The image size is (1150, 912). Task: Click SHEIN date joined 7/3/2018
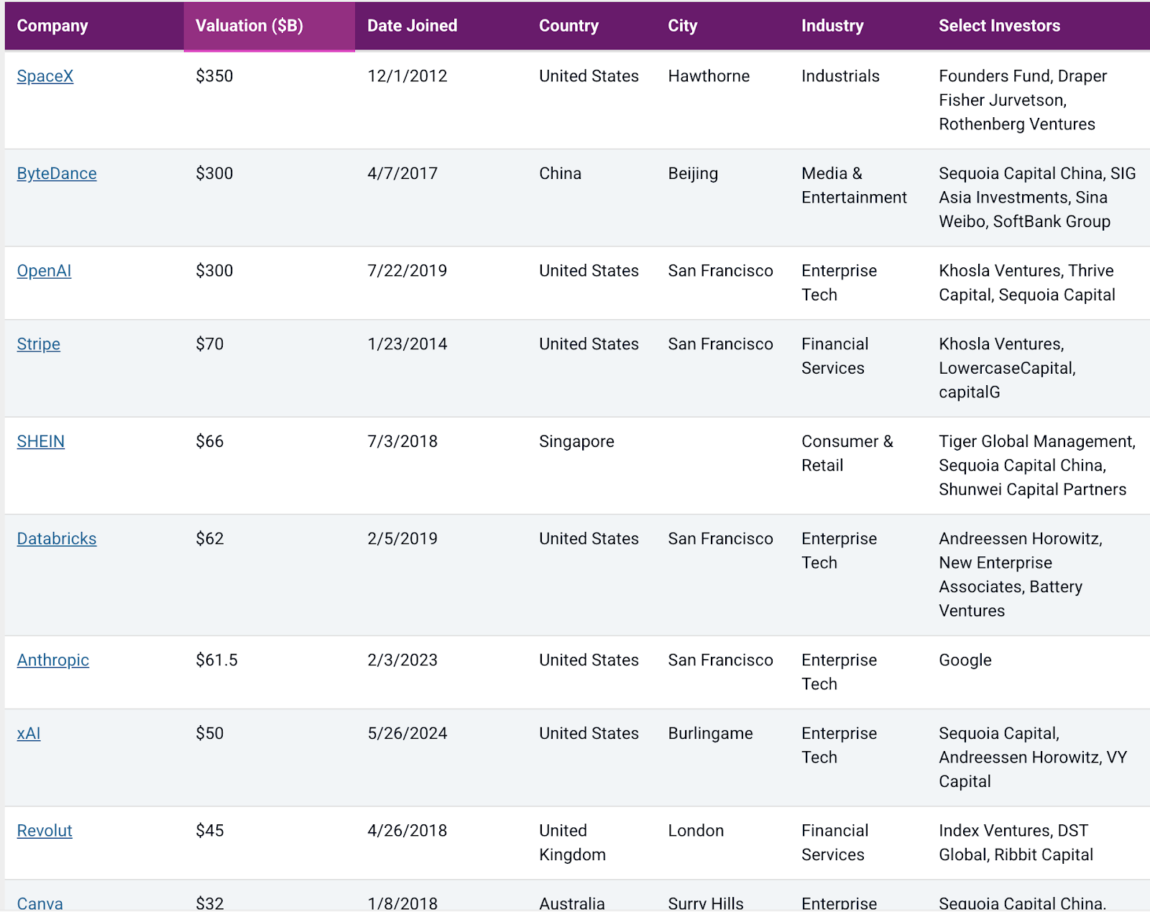click(x=402, y=441)
